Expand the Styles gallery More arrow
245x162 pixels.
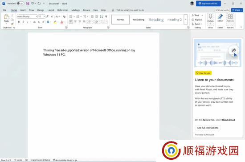pos(186,20)
